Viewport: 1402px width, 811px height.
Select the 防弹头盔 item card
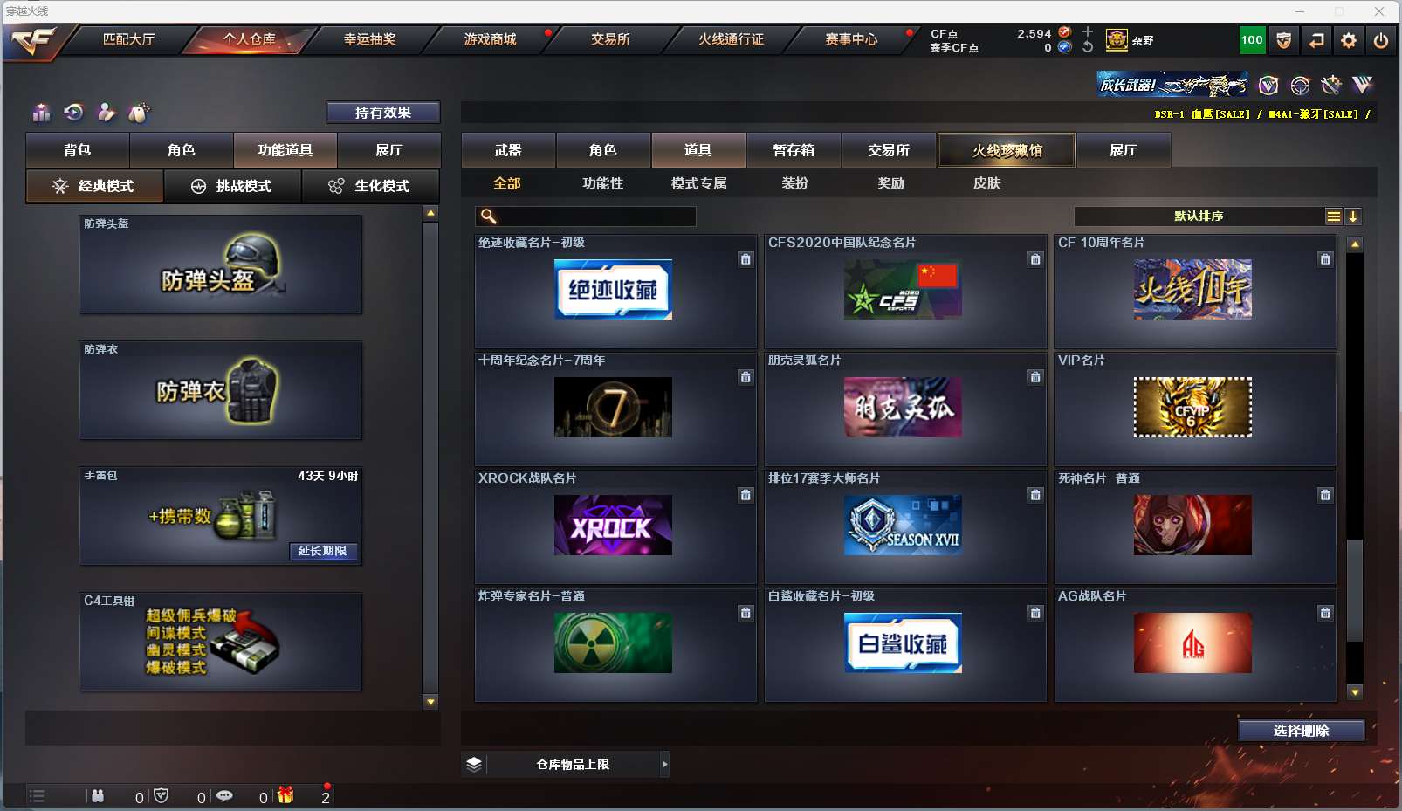(x=220, y=265)
